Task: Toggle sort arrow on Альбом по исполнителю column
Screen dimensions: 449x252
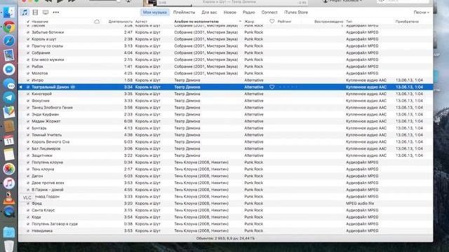Action: (240, 22)
